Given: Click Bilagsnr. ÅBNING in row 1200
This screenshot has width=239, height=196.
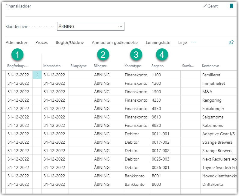Looking at the screenshot, I should (107, 83).
